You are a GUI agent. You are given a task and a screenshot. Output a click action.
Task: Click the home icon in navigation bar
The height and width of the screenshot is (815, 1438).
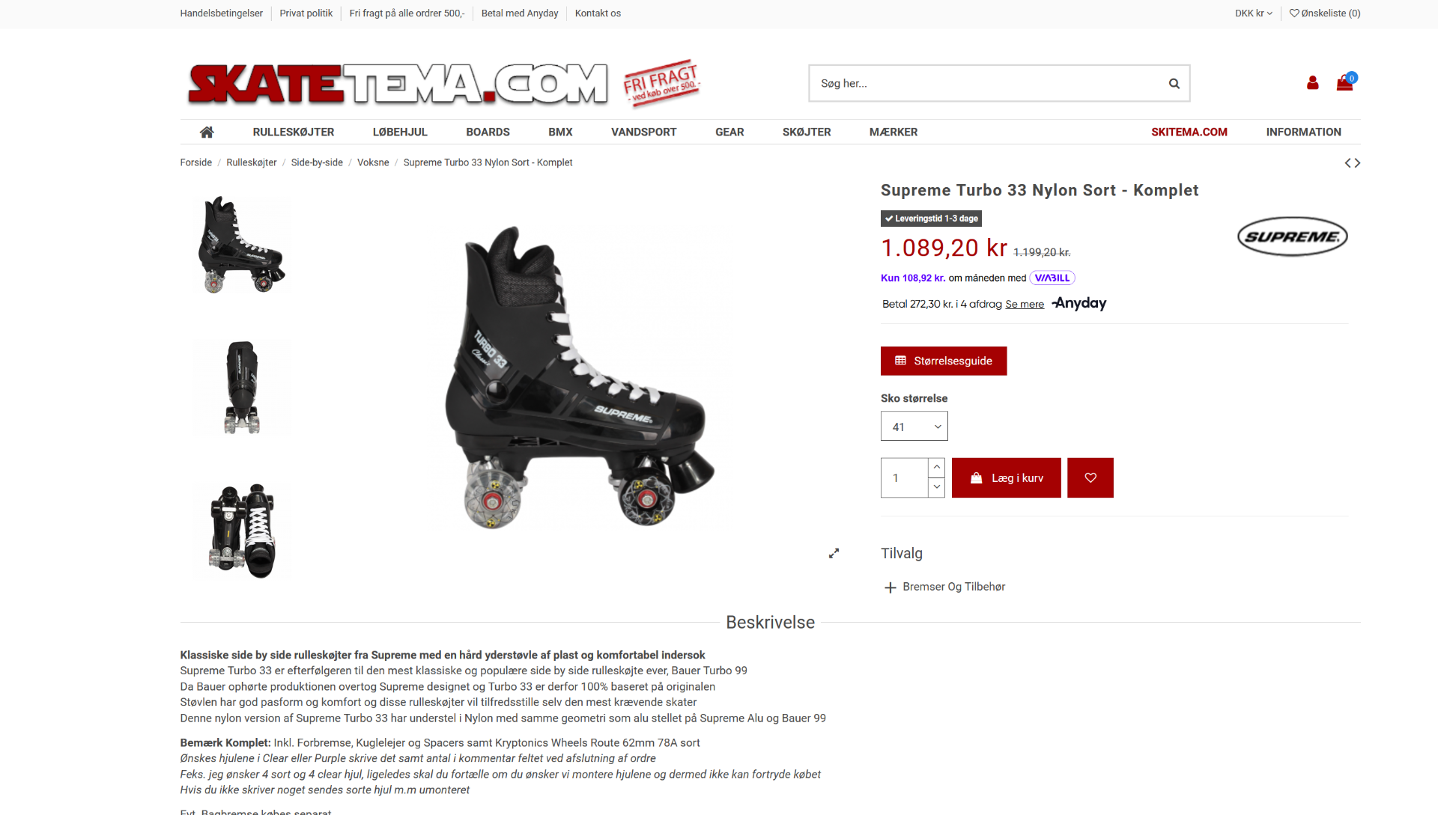coord(207,132)
